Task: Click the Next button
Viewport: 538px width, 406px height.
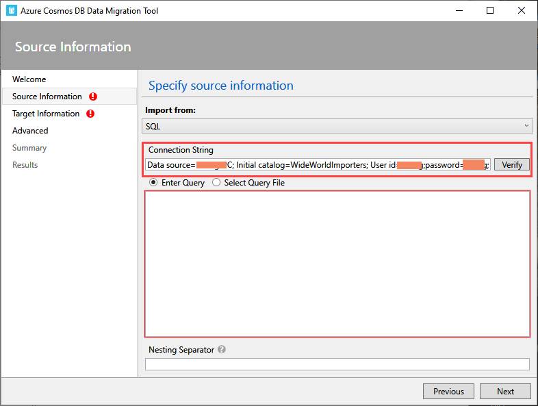Action: [x=505, y=392]
